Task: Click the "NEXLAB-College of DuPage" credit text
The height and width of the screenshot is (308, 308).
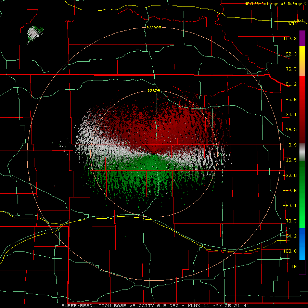Action: tap(273, 4)
